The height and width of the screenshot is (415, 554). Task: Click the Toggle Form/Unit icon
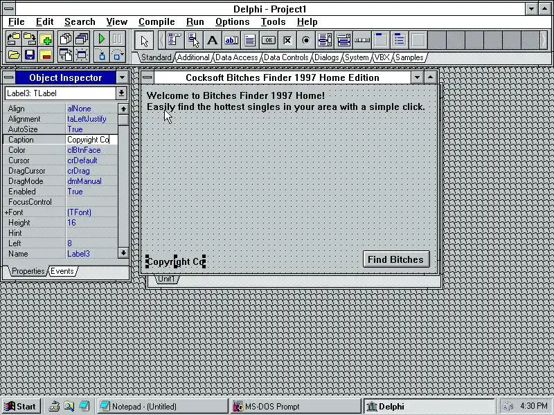click(65, 55)
